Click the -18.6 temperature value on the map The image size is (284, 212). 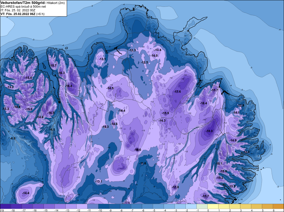click(x=137, y=150)
